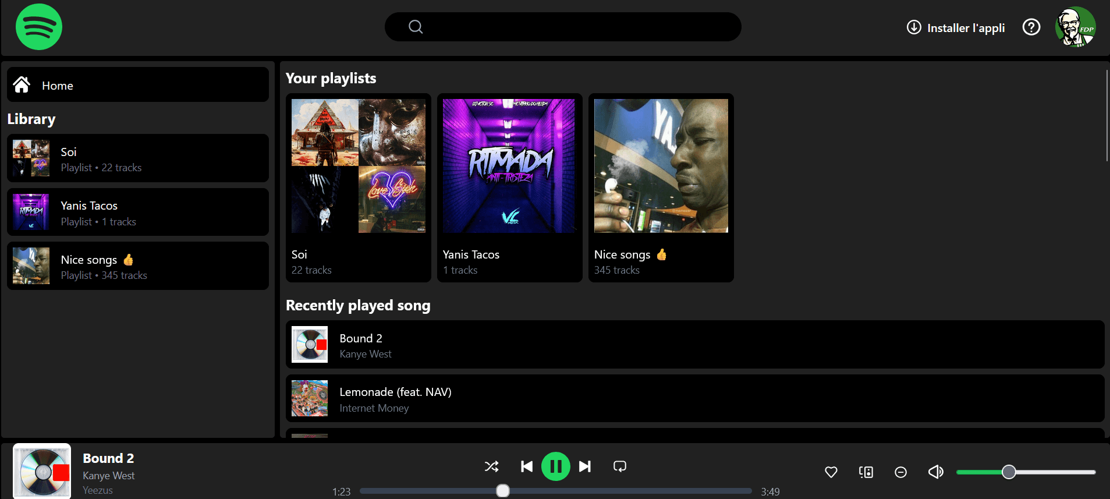Click Yeezus album name in player

[x=98, y=490]
